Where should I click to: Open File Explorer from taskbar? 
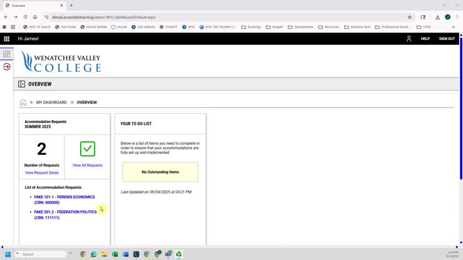coord(104,254)
